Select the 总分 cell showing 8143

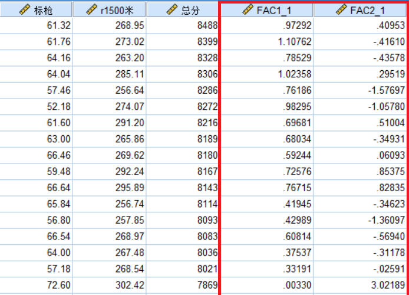(182, 188)
